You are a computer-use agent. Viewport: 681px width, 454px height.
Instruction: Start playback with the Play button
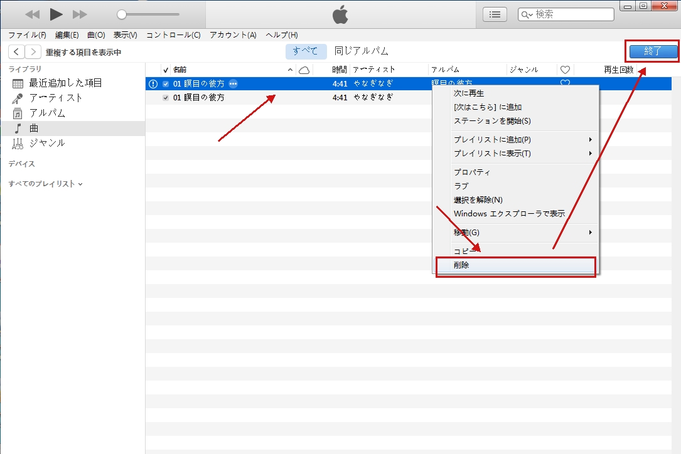pyautogui.click(x=56, y=14)
